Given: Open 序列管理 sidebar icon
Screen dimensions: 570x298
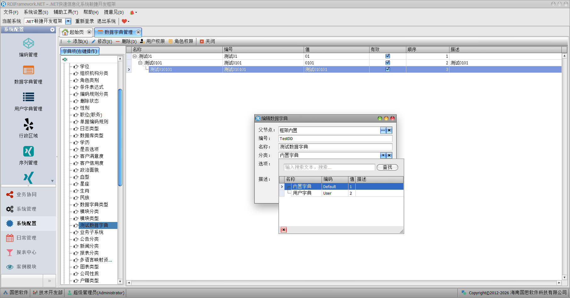Looking at the screenshot, I should (x=28, y=151).
